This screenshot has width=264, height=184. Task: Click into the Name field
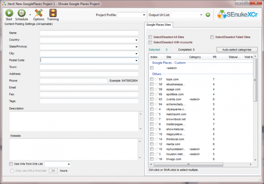pyautogui.click(x=89, y=33)
